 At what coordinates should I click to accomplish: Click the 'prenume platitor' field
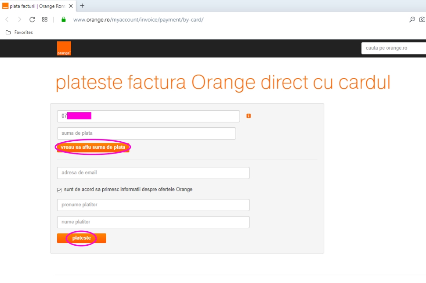pyautogui.click(x=153, y=205)
